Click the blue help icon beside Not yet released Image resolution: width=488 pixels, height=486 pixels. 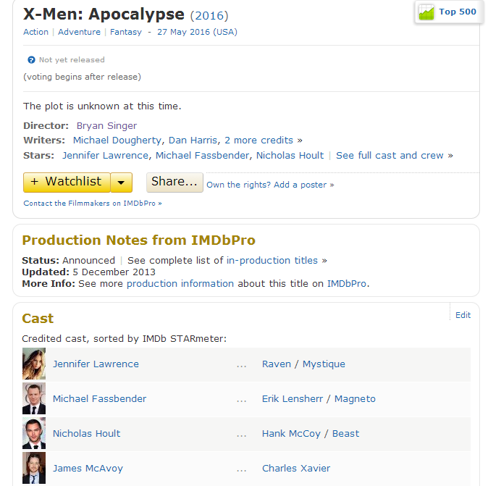pyautogui.click(x=31, y=60)
